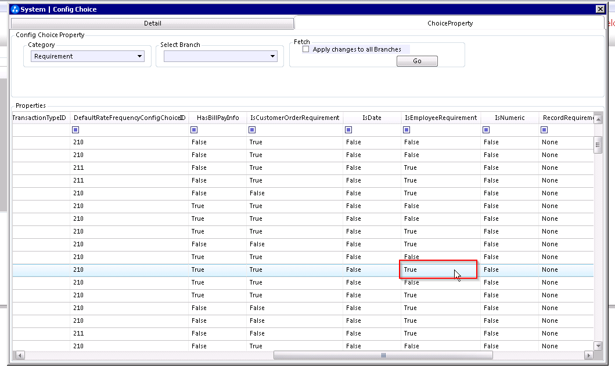Image resolution: width=615 pixels, height=368 pixels.
Task: Expand the Select Branch dropdown
Action: pos(221,56)
